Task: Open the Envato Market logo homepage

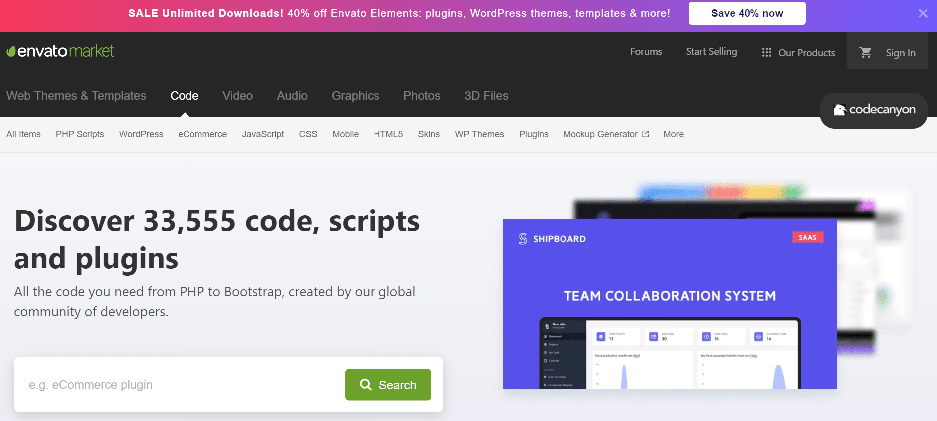Action: (60, 51)
